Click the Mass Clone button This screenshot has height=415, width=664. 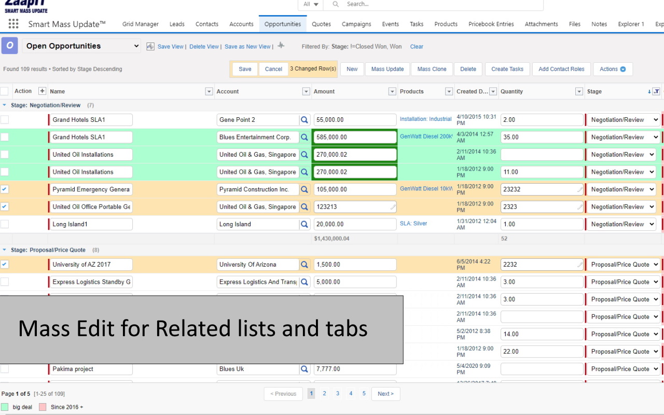pyautogui.click(x=432, y=69)
